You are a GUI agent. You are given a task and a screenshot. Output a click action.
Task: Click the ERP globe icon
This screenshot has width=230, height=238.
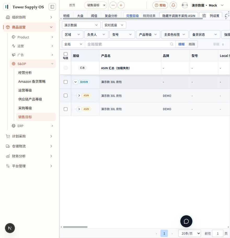click(x=14, y=126)
